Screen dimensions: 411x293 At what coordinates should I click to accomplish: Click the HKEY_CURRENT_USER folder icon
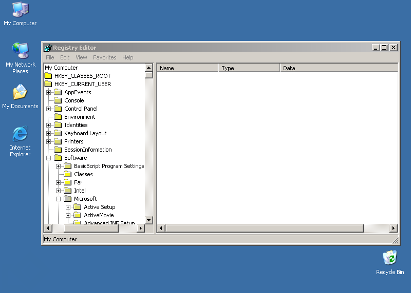click(x=48, y=84)
